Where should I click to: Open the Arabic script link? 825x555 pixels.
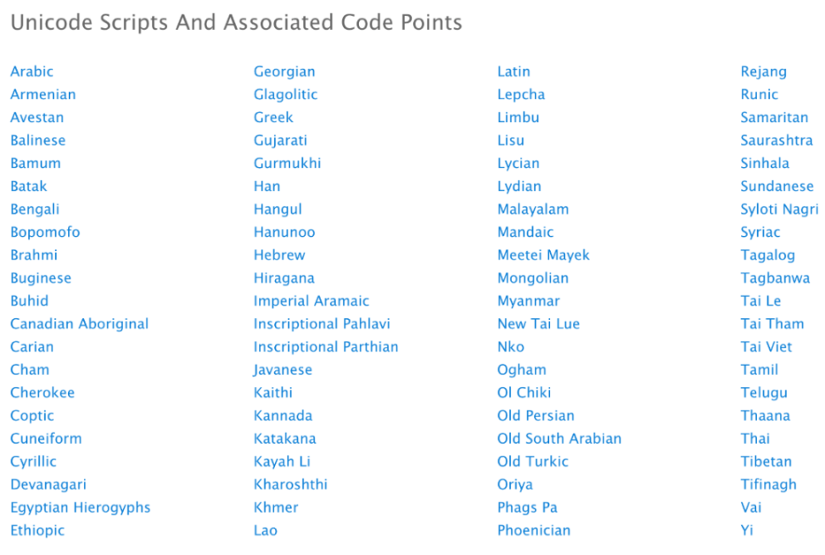(31, 71)
